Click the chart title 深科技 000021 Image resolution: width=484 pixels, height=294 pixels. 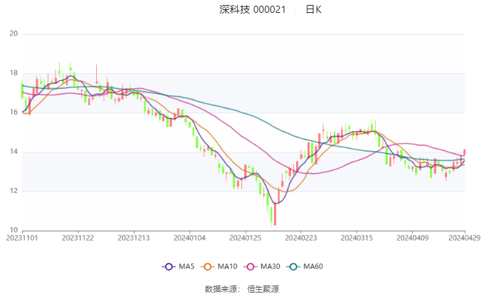point(253,9)
